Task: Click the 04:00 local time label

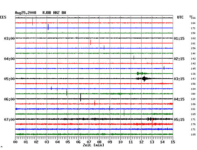Action: (9, 59)
